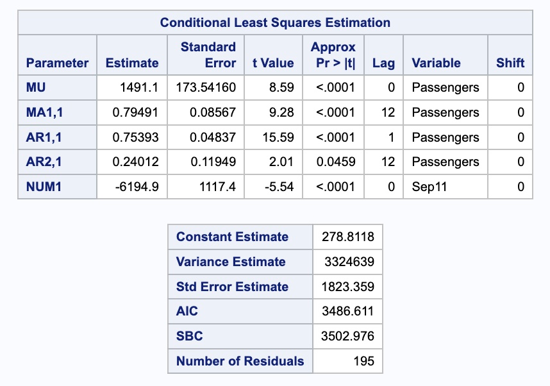Click the Estimate column header

coord(132,63)
